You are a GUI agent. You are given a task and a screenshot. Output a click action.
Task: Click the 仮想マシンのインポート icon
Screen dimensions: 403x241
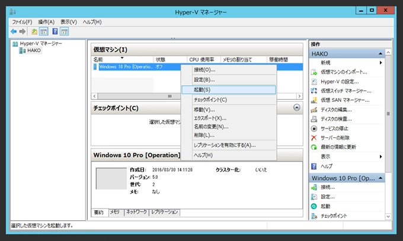[x=314, y=72]
